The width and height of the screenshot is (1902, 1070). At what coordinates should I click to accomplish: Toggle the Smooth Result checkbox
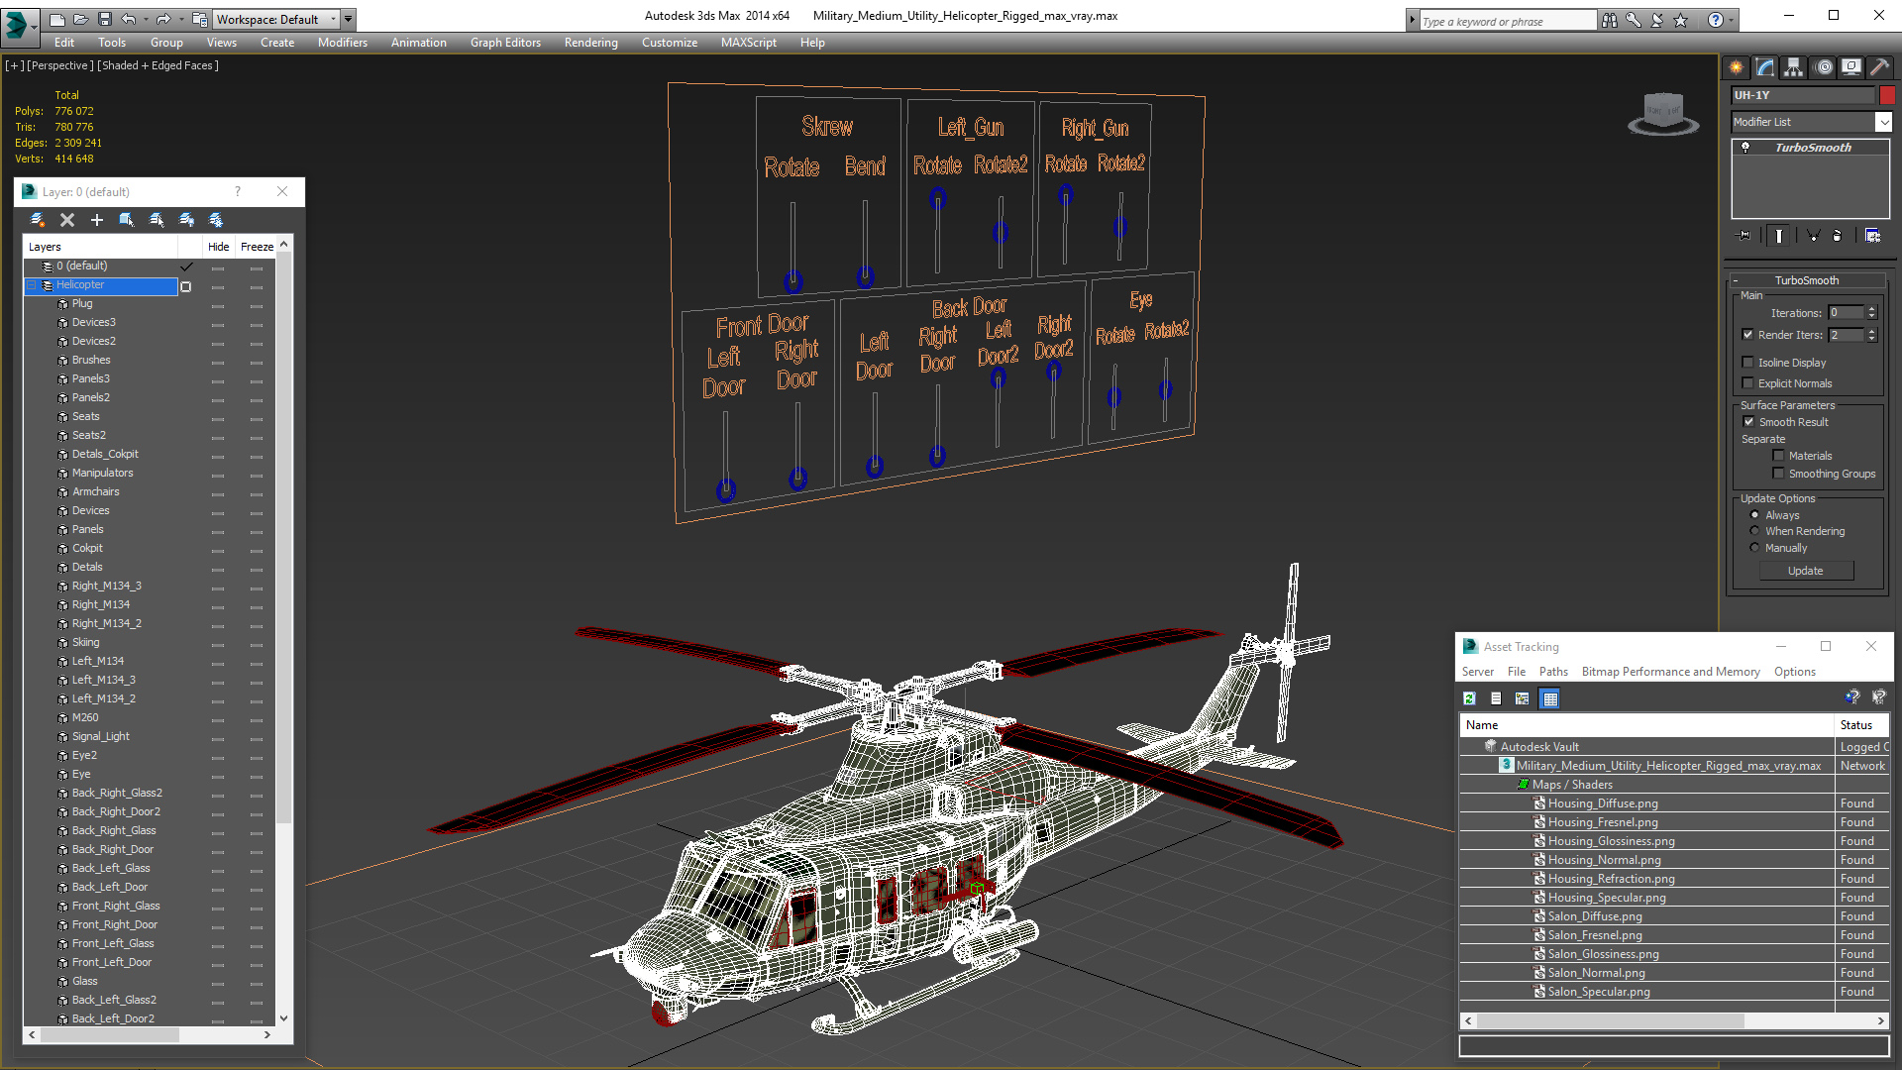(1748, 422)
